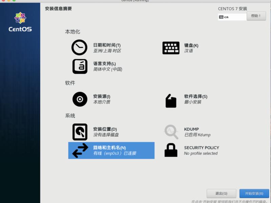Click the CentOS logo in sidebar
This screenshot has height=203, width=271.
[x=20, y=22]
